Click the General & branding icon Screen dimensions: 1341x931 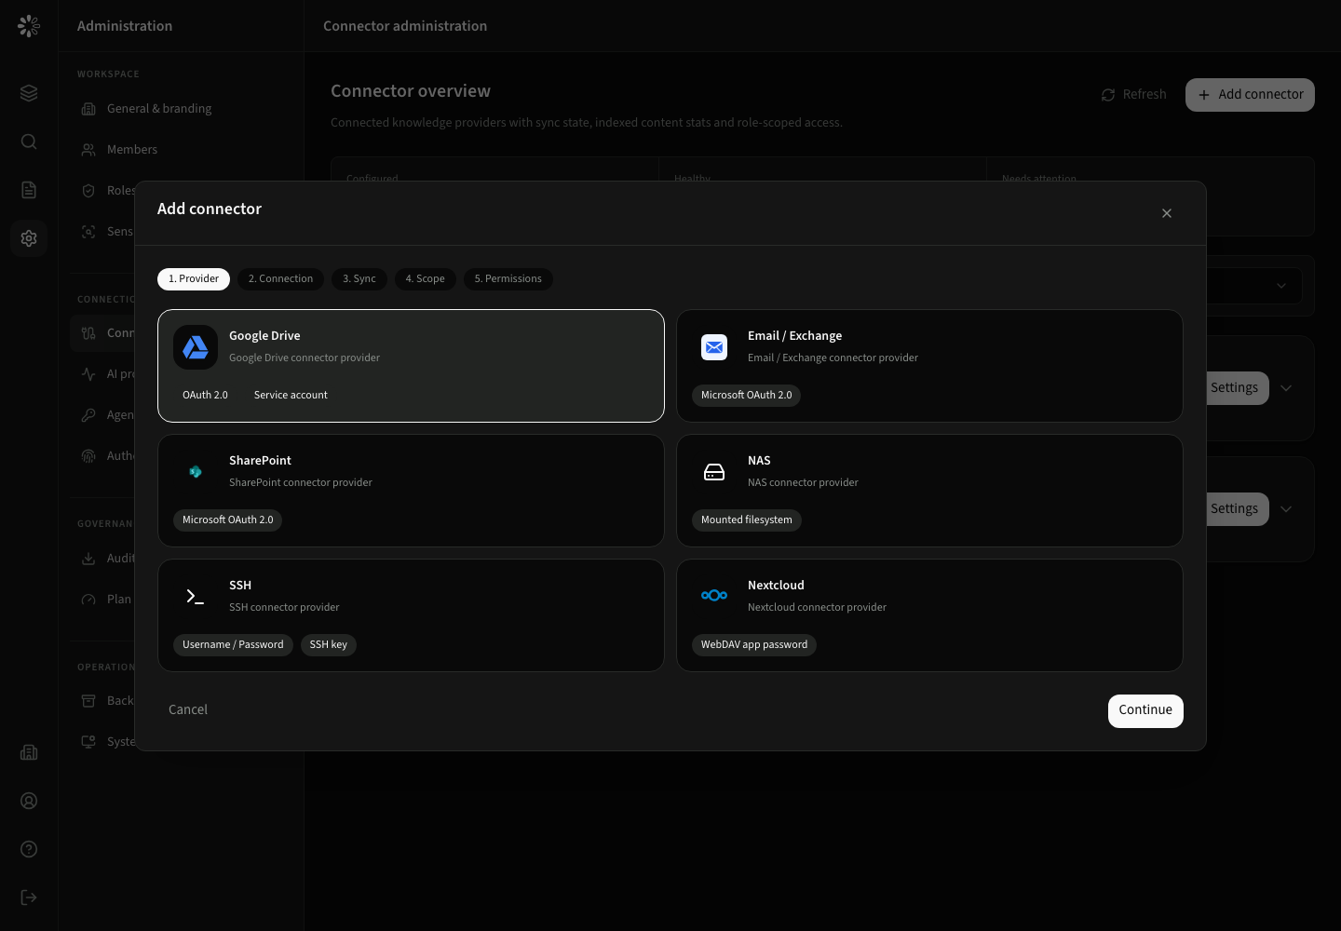88,109
